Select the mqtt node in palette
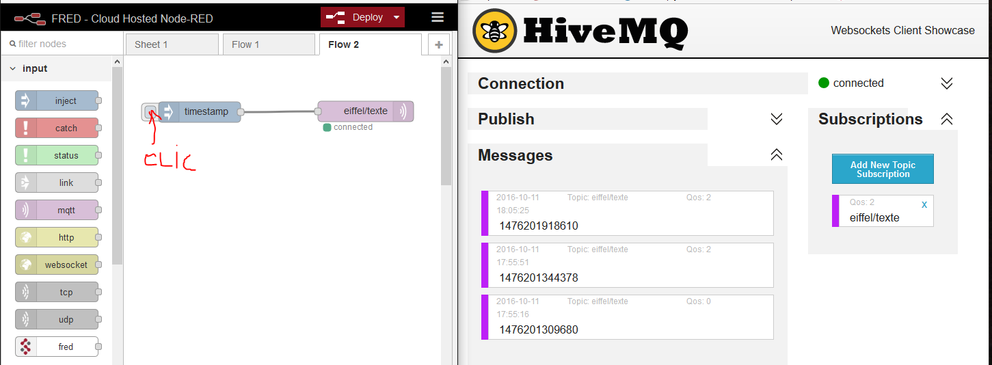 click(57, 211)
